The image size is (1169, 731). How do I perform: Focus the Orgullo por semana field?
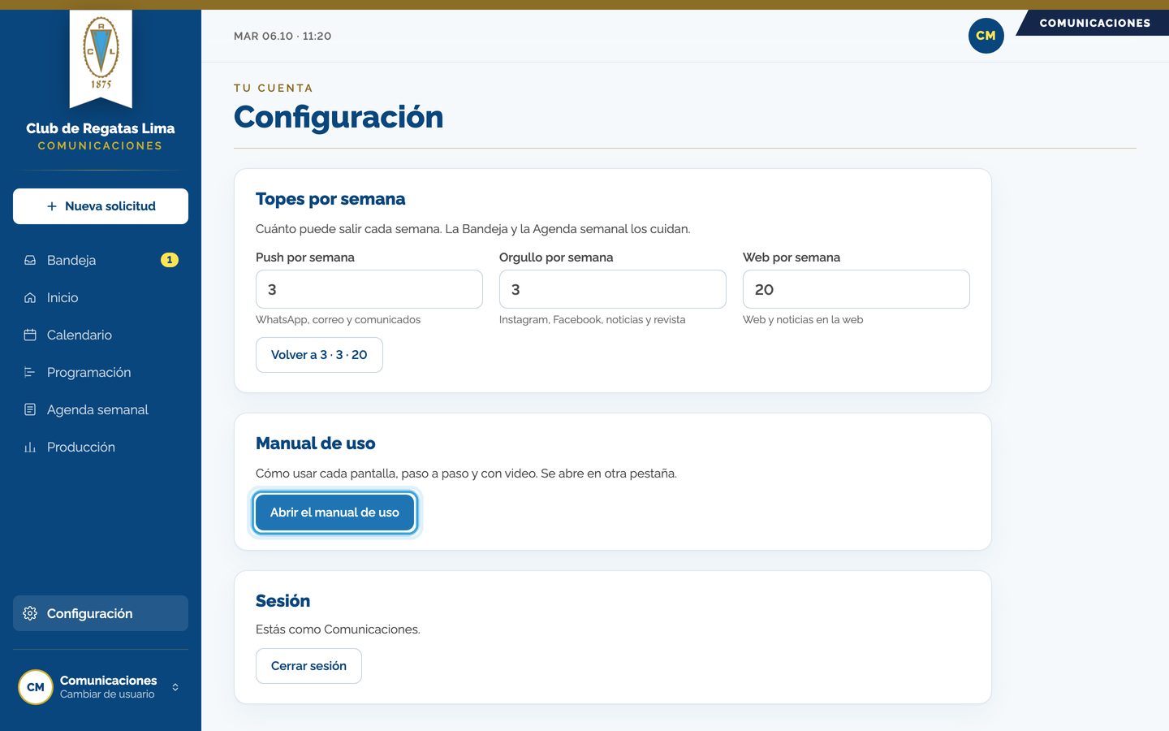click(x=613, y=289)
